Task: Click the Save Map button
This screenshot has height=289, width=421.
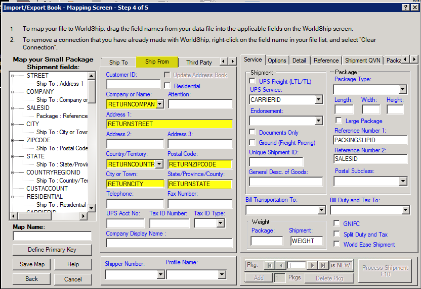Action: 32,264
